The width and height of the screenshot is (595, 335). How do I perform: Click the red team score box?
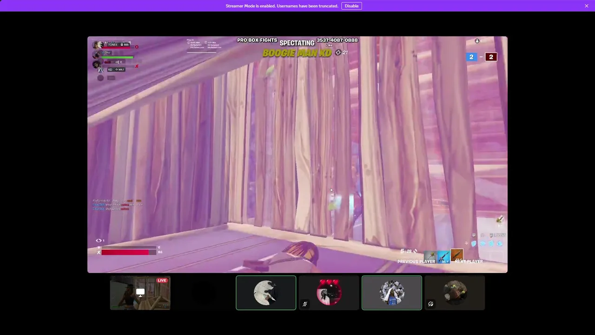click(x=491, y=57)
